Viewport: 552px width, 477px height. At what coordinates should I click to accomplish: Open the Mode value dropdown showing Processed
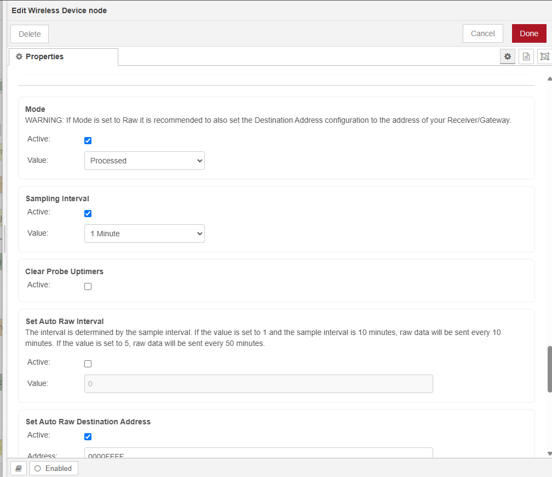point(145,161)
